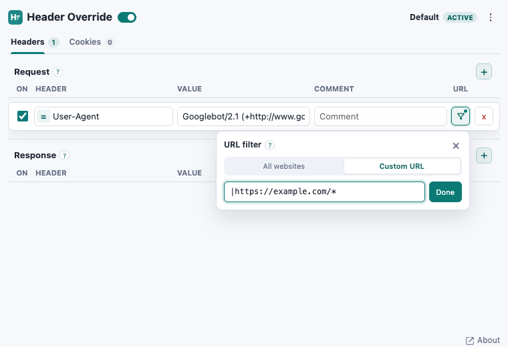Click the Headers count badge 1
The image size is (508, 347).
point(53,42)
